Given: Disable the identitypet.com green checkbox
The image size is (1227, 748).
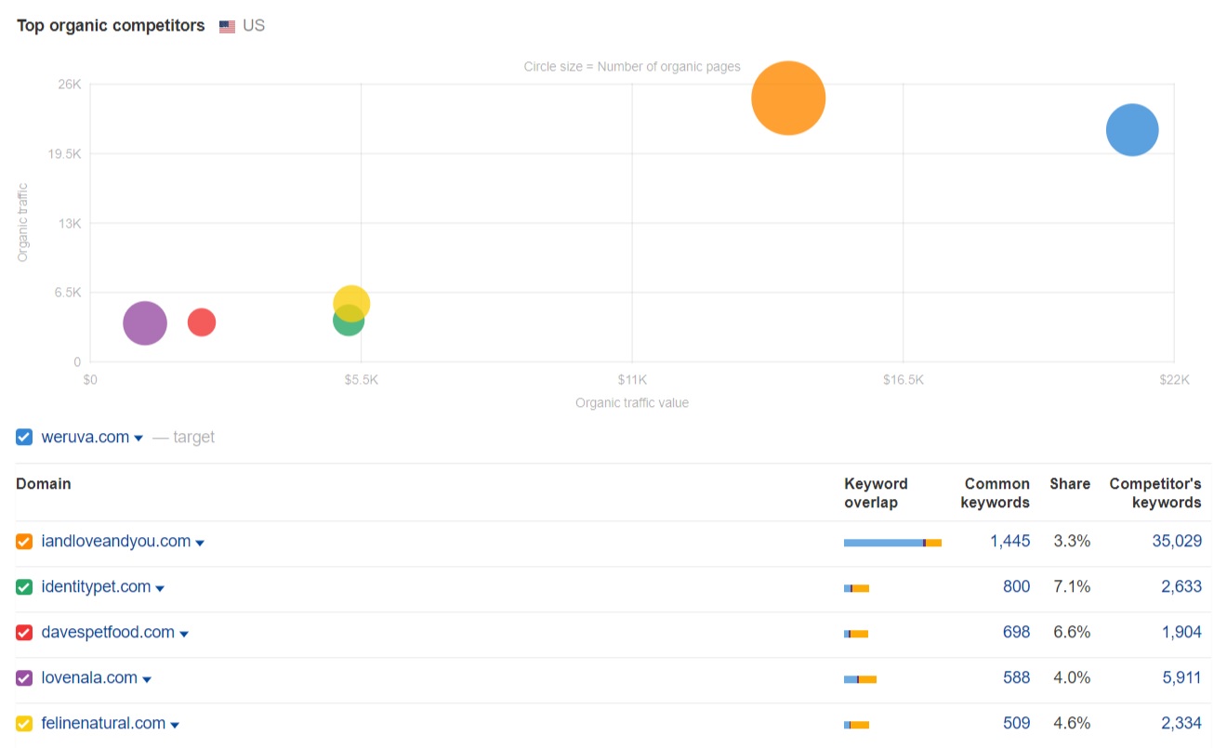Looking at the screenshot, I should (x=24, y=587).
